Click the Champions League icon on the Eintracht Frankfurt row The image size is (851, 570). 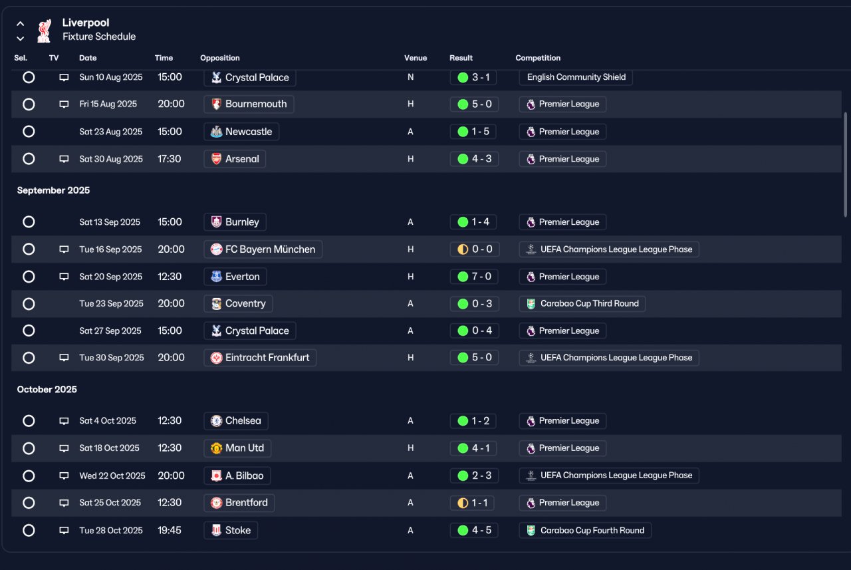531,358
